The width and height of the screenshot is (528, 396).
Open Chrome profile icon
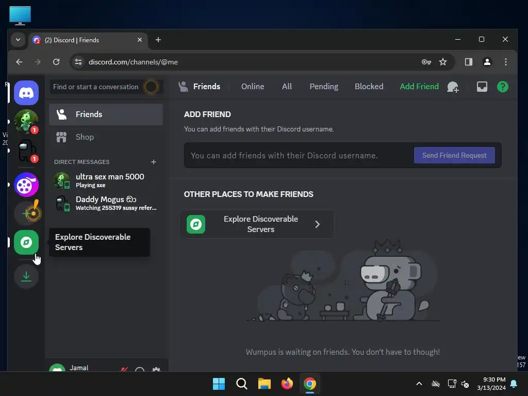pyautogui.click(x=487, y=62)
